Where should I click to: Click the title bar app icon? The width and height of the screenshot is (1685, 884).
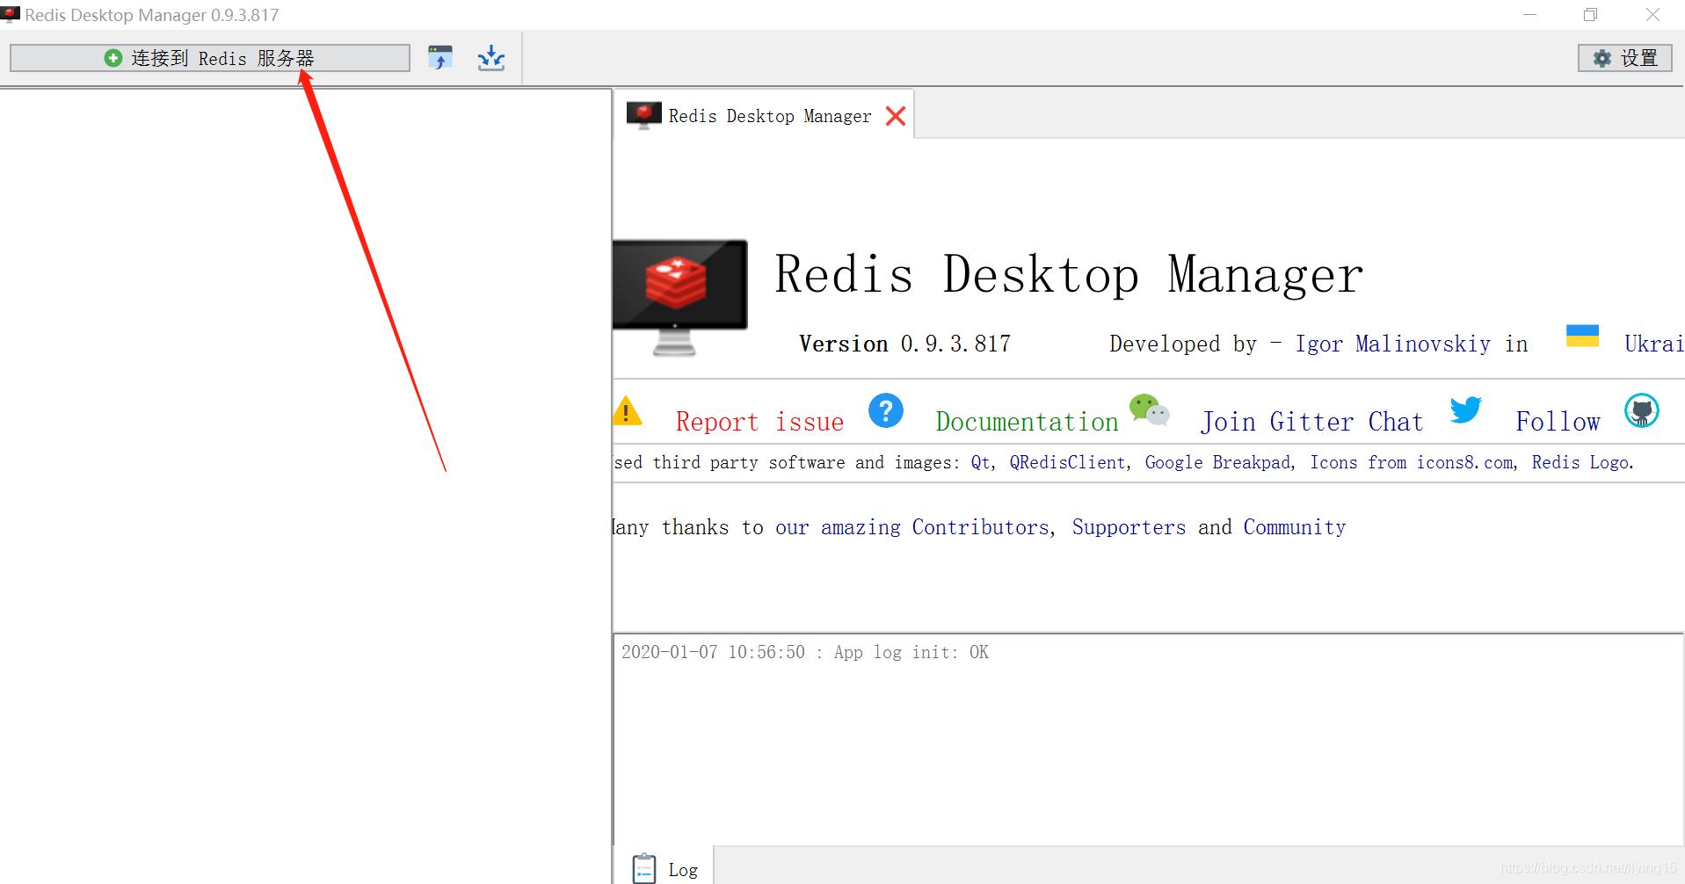11,15
